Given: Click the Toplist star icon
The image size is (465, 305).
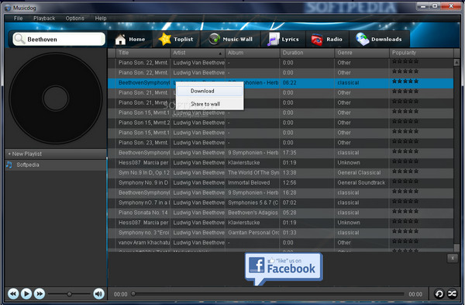Looking at the screenshot, I should pyautogui.click(x=164, y=40).
